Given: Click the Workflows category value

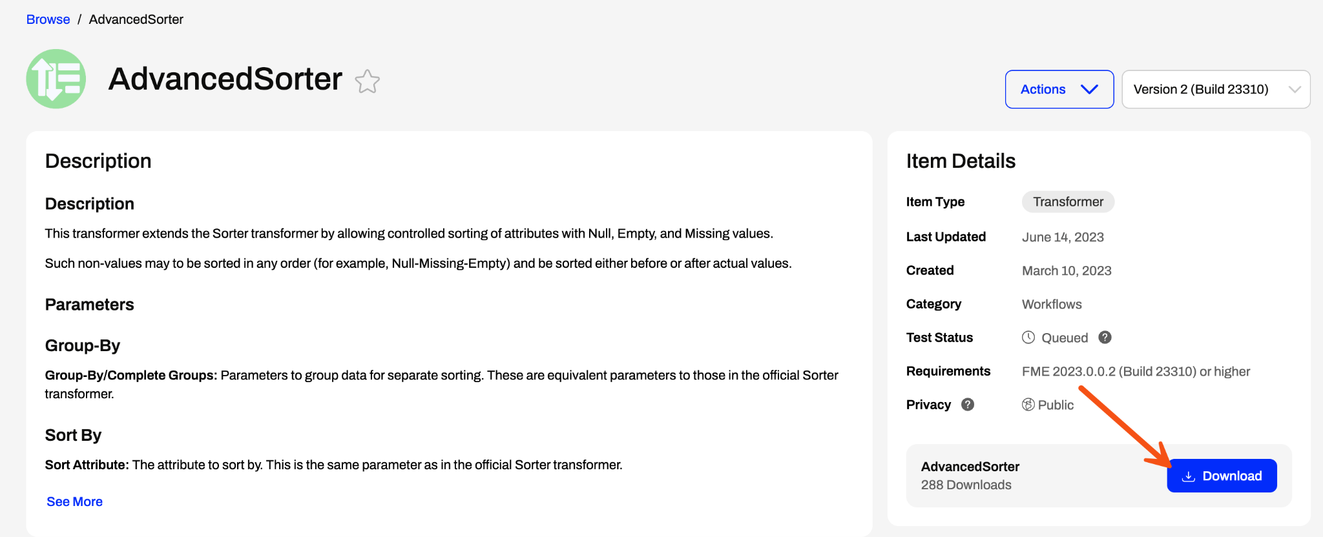Looking at the screenshot, I should (1052, 304).
